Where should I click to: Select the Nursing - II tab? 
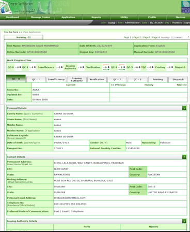coord(23,37)
